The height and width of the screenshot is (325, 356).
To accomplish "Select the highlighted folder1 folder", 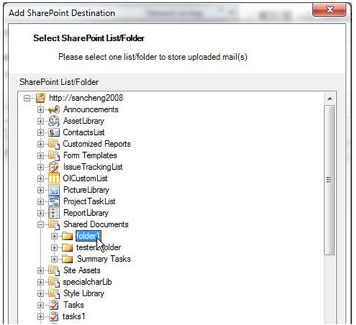I will point(88,236).
